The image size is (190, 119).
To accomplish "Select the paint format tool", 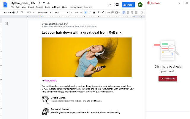I will point(22,12).
